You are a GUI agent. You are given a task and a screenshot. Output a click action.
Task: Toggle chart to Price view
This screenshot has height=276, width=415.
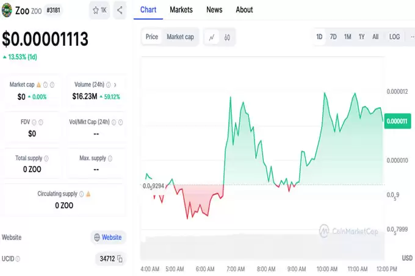(152, 37)
